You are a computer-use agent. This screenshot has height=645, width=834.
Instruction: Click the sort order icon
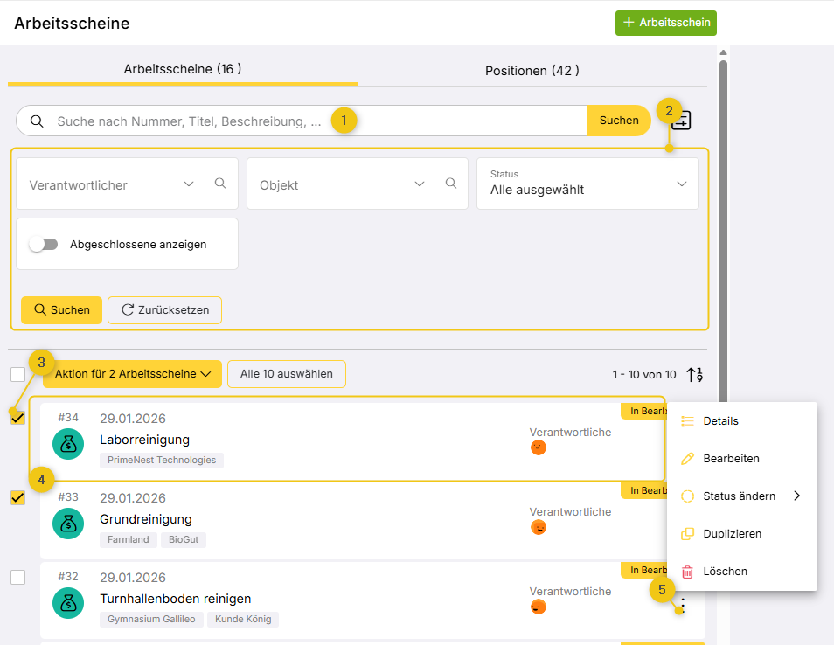click(x=695, y=374)
